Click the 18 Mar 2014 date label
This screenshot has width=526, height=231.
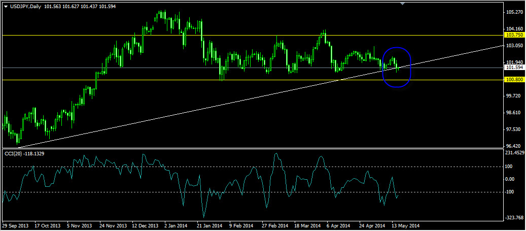click(306, 225)
